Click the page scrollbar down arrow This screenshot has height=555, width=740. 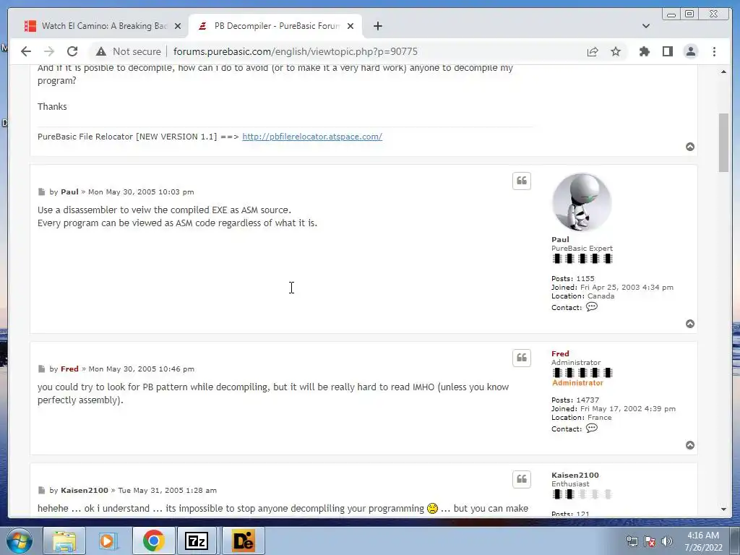pos(723,509)
